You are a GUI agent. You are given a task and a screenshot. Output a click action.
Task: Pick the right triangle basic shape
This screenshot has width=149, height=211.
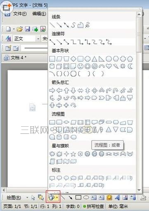click(x=102, y=59)
